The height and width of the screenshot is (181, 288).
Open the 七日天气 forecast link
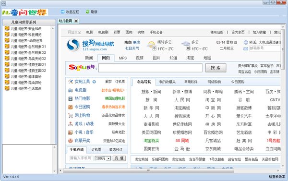point(132,48)
